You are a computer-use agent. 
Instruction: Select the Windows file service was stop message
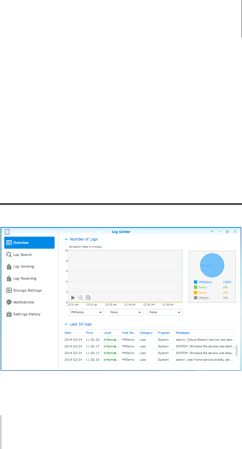(x=205, y=353)
